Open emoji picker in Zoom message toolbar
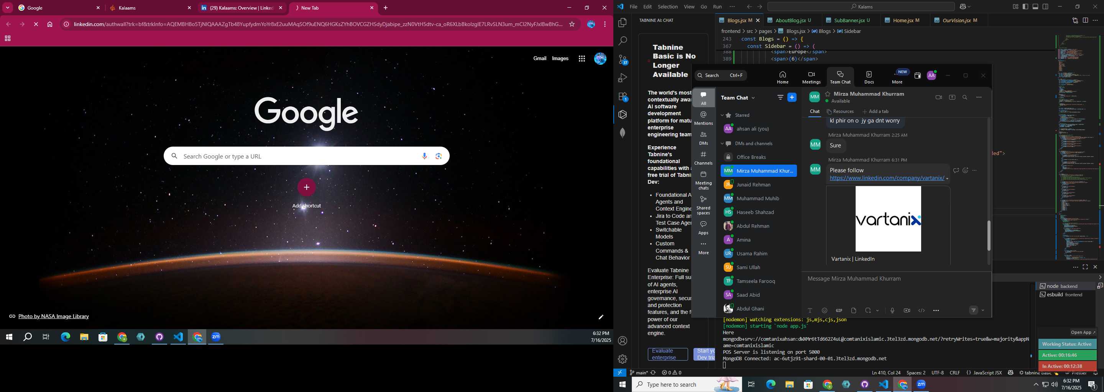This screenshot has height=392, width=1104. (825, 311)
